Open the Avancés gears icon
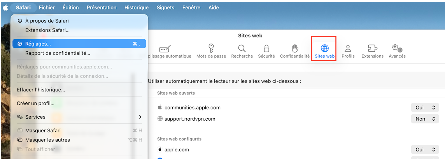The height and width of the screenshot is (165, 445). pos(397,51)
